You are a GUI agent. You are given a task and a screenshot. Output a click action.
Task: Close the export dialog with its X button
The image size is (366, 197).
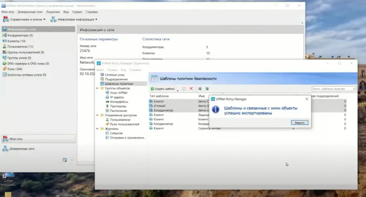pyautogui.click(x=307, y=99)
